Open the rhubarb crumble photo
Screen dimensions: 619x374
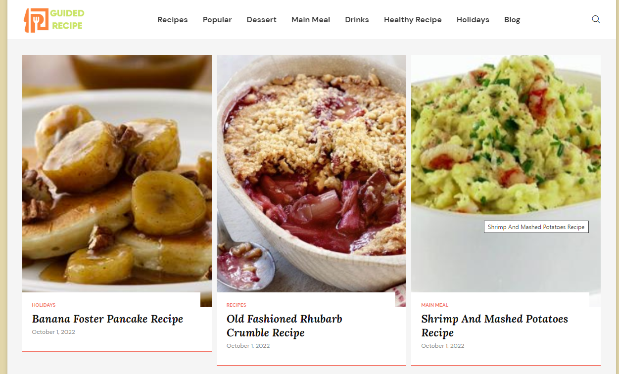[x=311, y=173]
